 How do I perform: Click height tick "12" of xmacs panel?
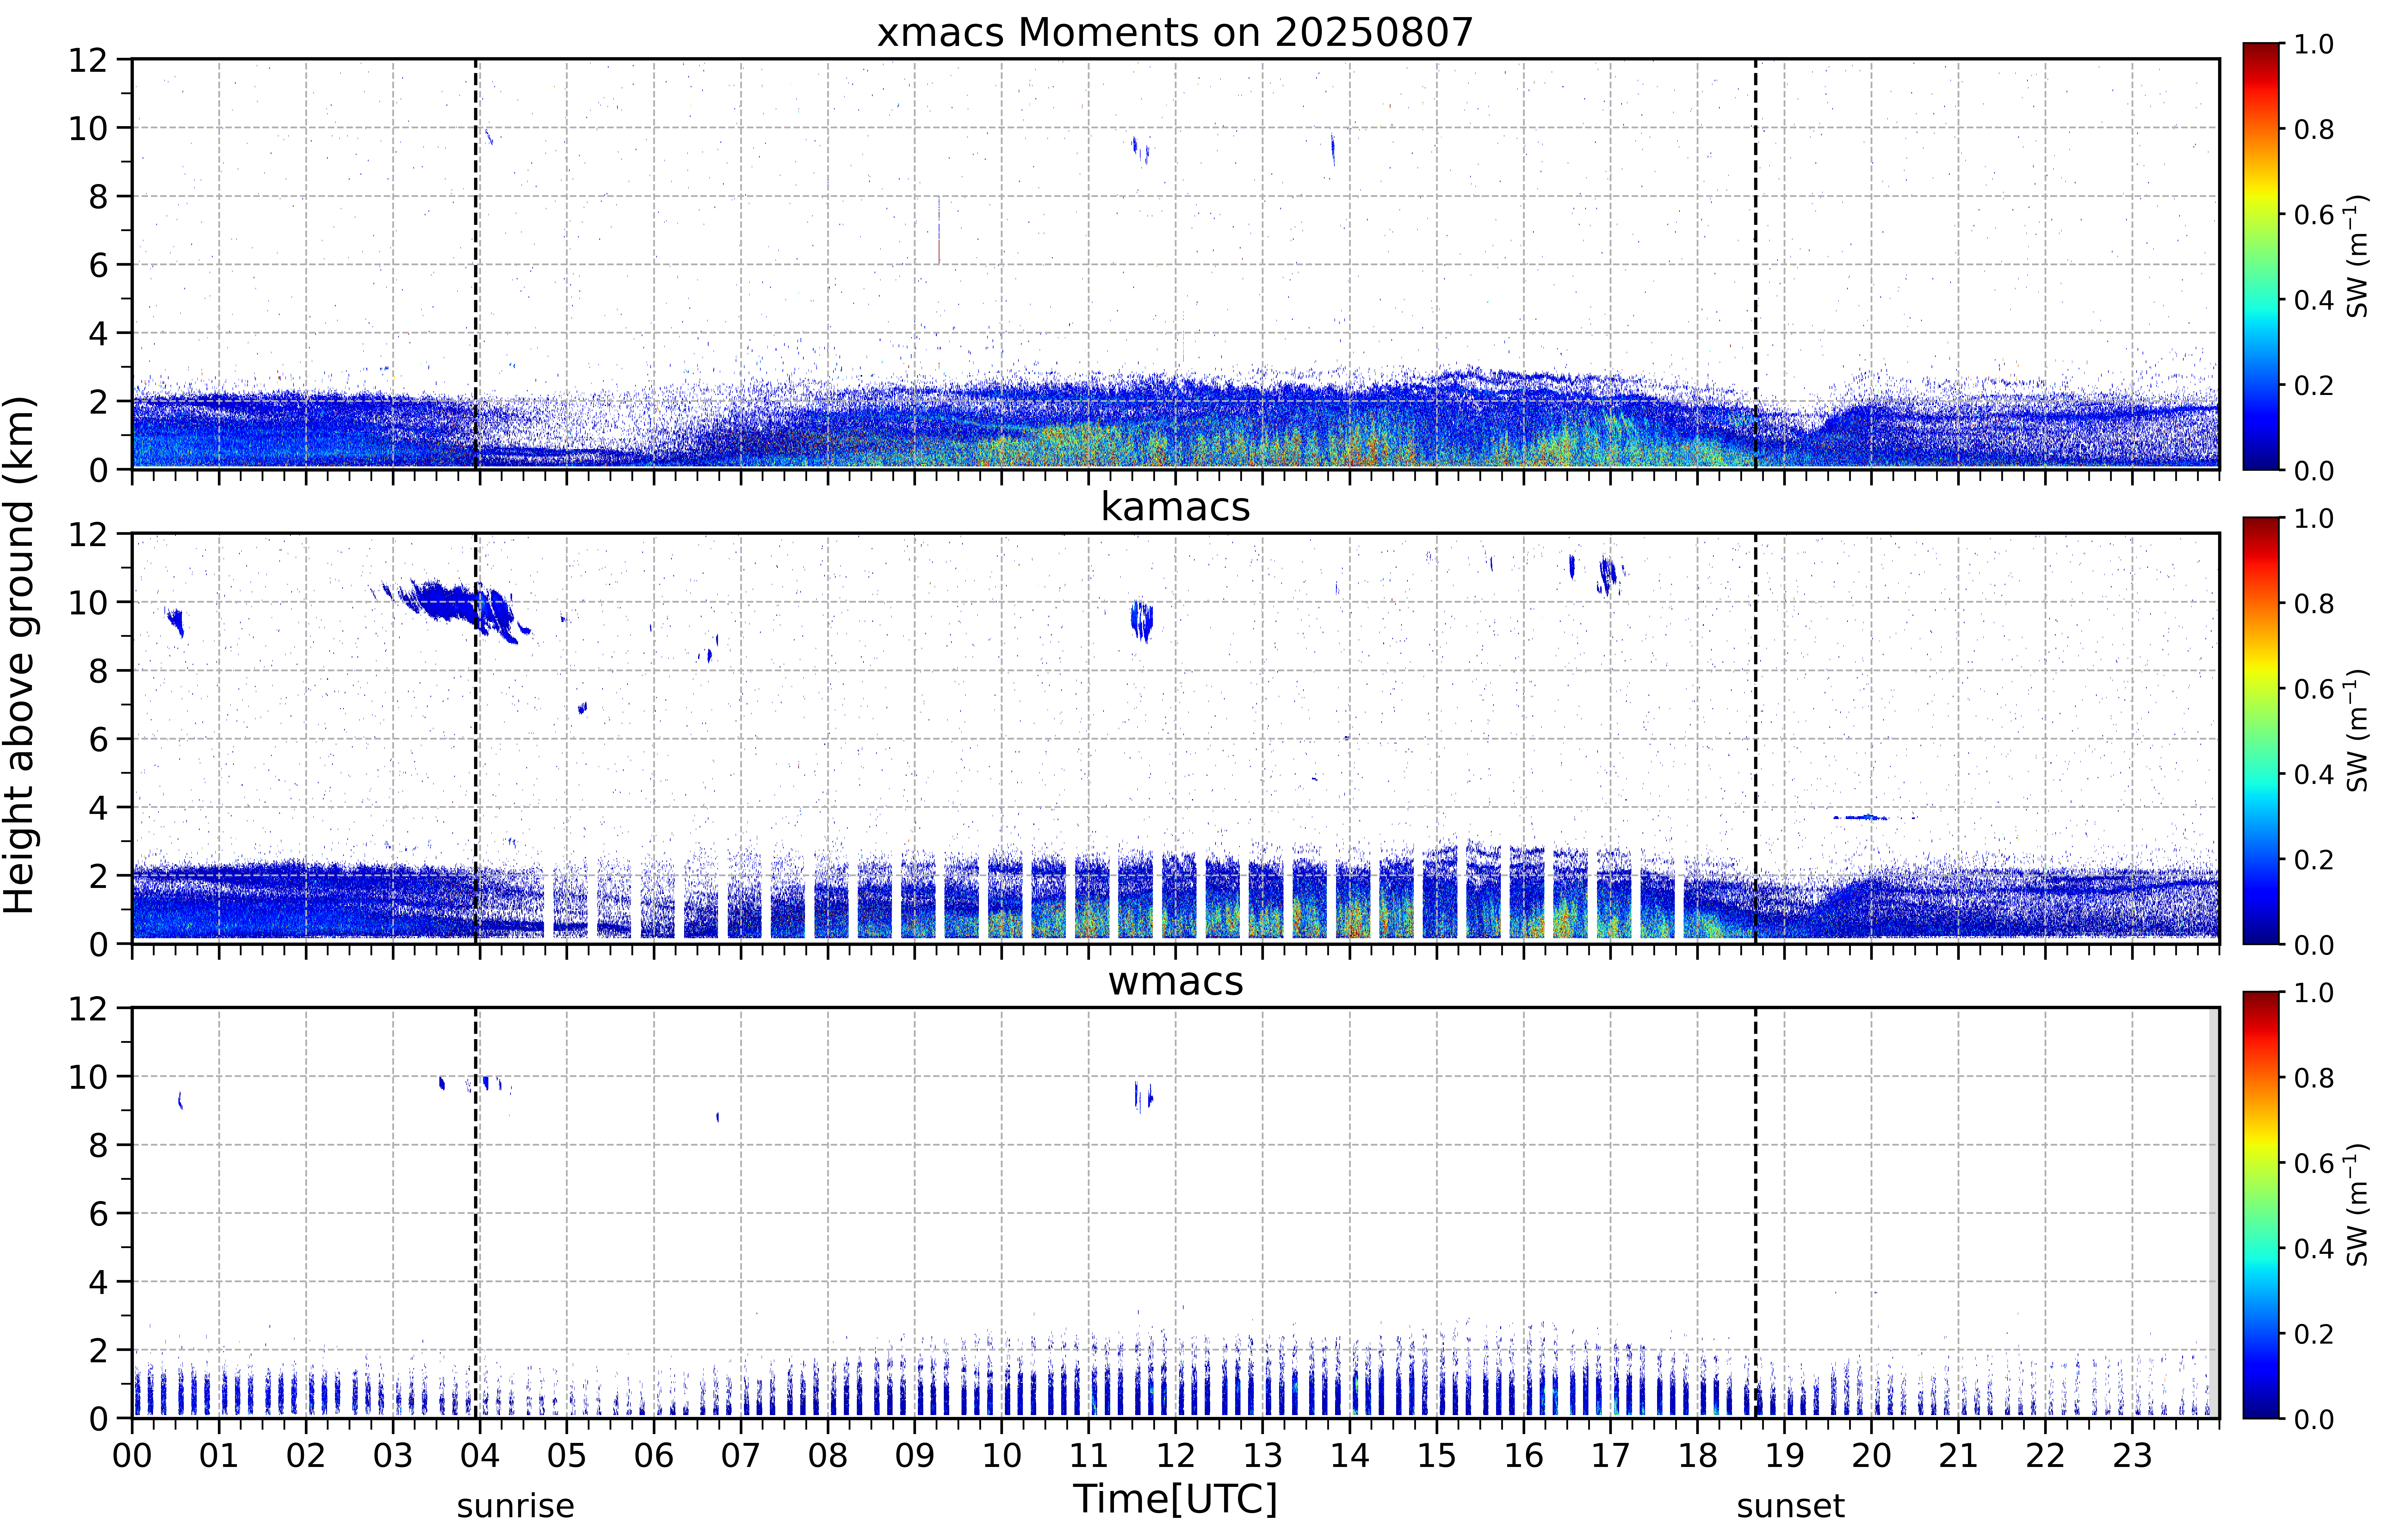(x=88, y=60)
